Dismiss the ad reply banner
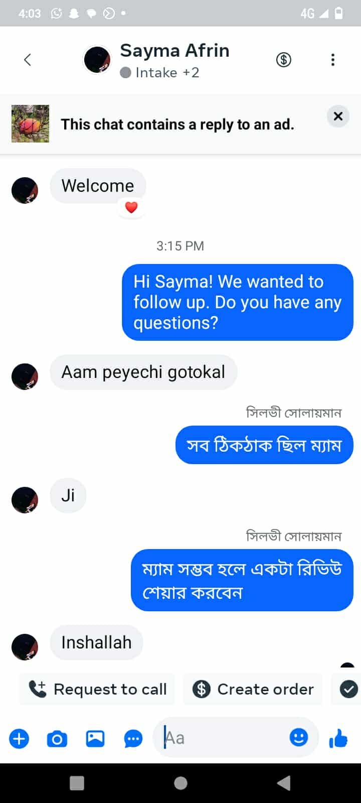The height and width of the screenshot is (803, 361). click(338, 116)
